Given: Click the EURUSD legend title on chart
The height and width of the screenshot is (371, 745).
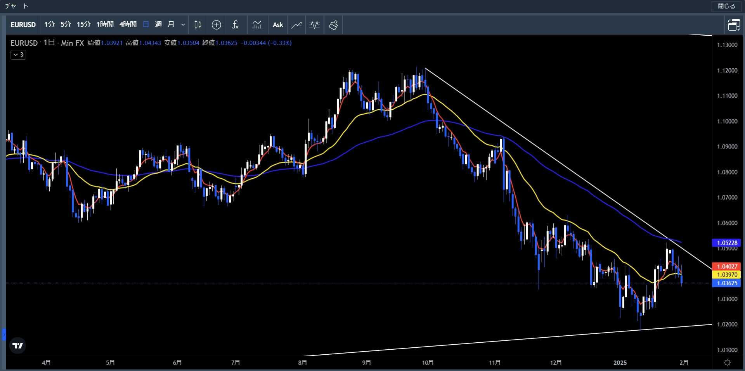Looking at the screenshot, I should 24,43.
